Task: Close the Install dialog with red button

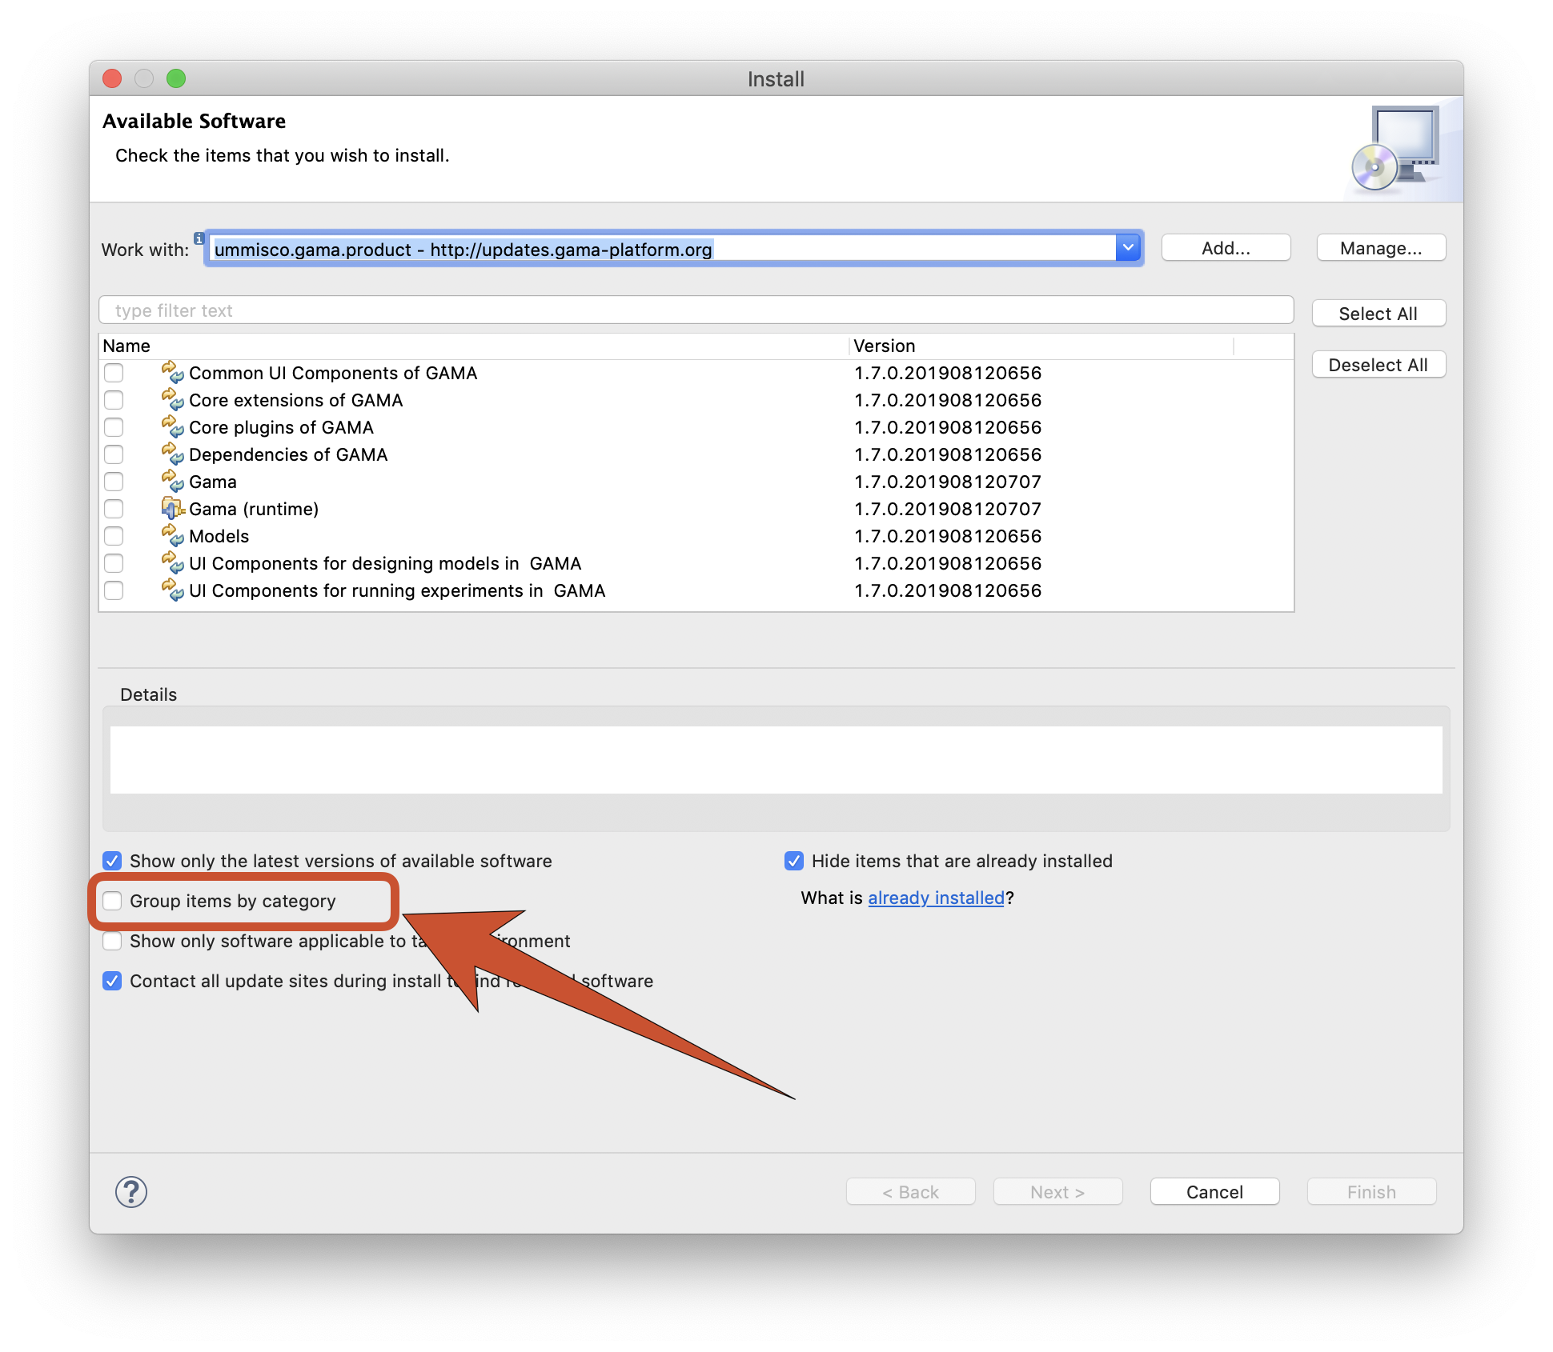Action: click(x=112, y=78)
